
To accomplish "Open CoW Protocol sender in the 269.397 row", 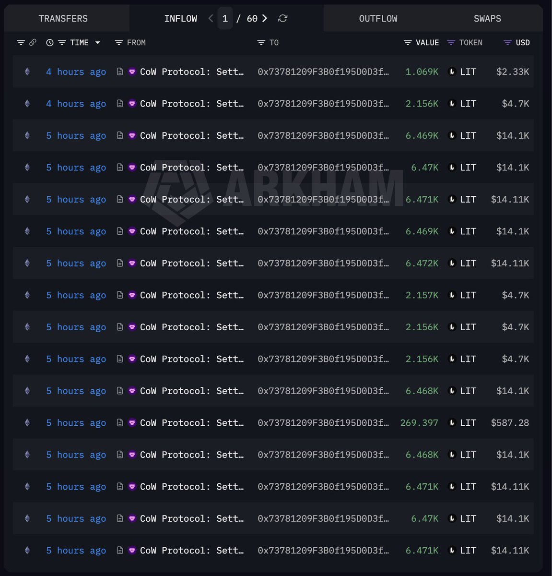I will coord(192,423).
